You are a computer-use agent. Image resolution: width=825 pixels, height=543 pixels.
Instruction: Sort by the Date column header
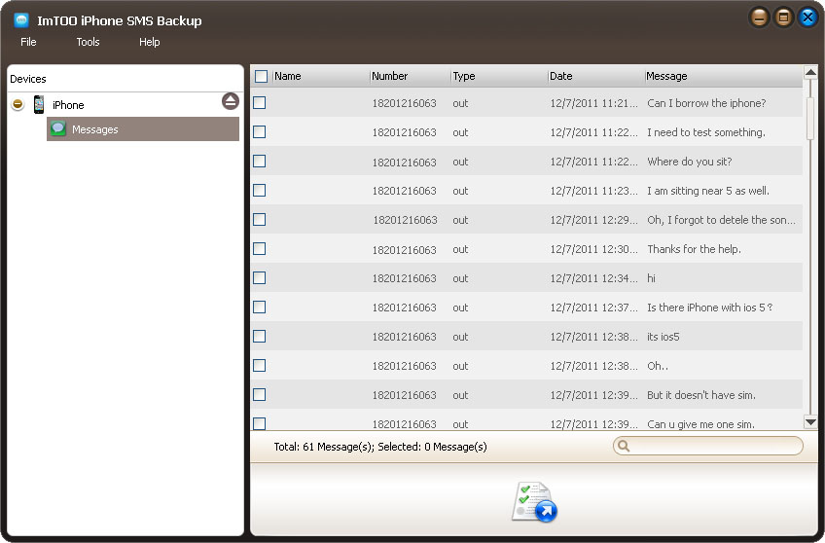coord(596,76)
